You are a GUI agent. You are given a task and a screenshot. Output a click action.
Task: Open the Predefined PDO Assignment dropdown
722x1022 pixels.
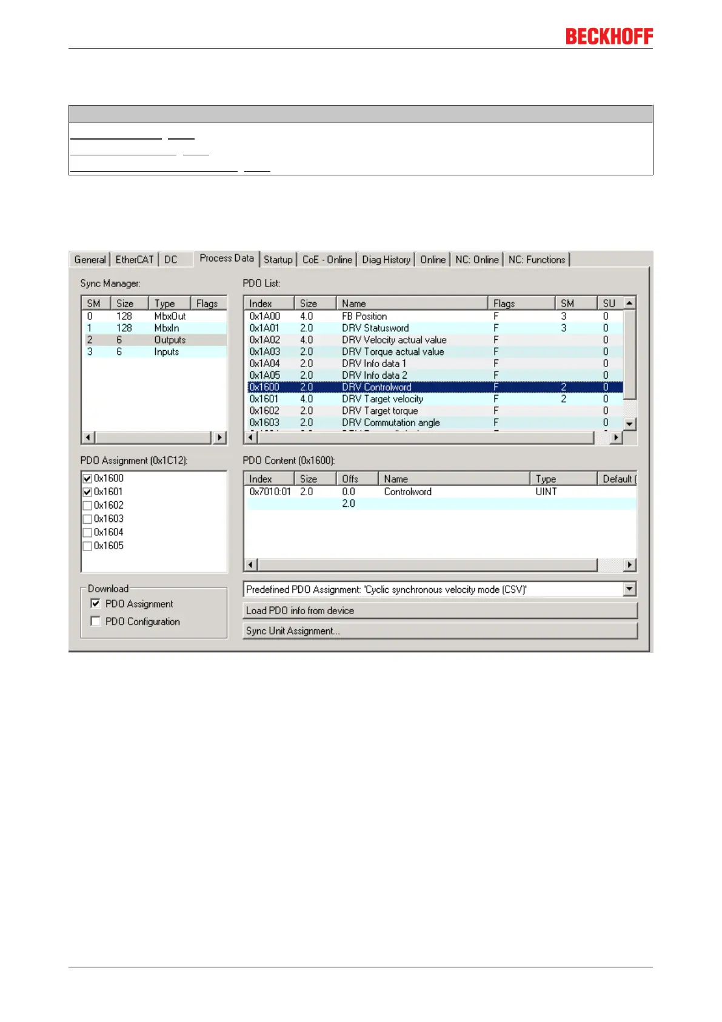point(630,589)
